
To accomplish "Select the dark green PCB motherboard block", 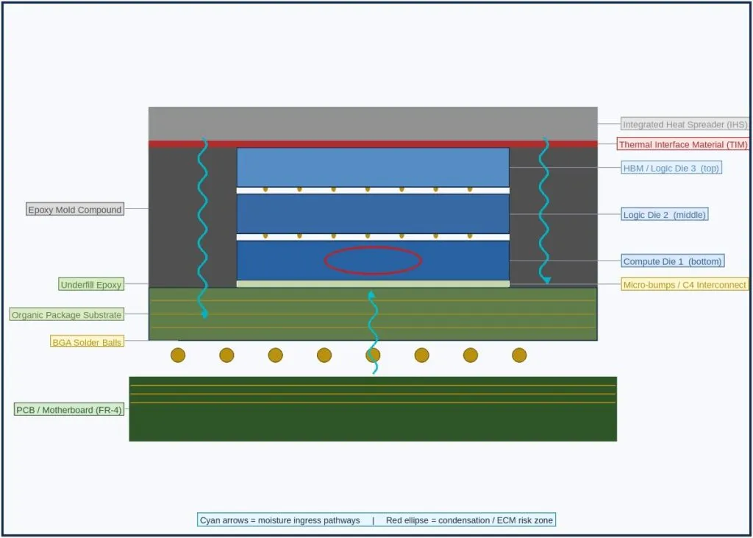I will (x=373, y=408).
